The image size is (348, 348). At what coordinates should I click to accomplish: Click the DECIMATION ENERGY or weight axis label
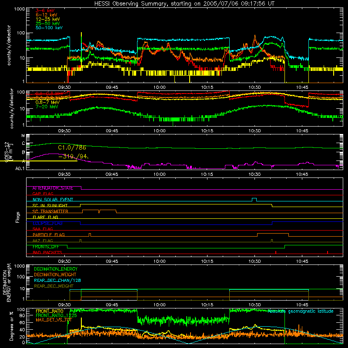point(7,282)
